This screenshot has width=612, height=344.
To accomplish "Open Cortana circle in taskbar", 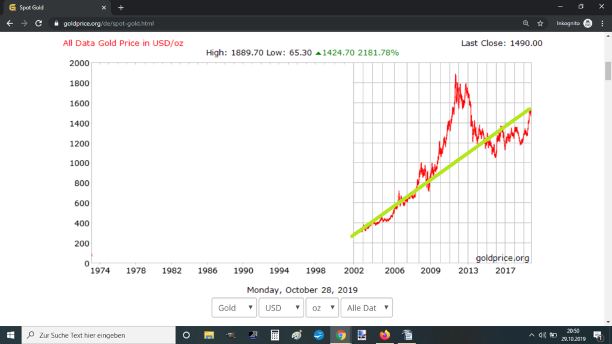I will click(x=186, y=335).
